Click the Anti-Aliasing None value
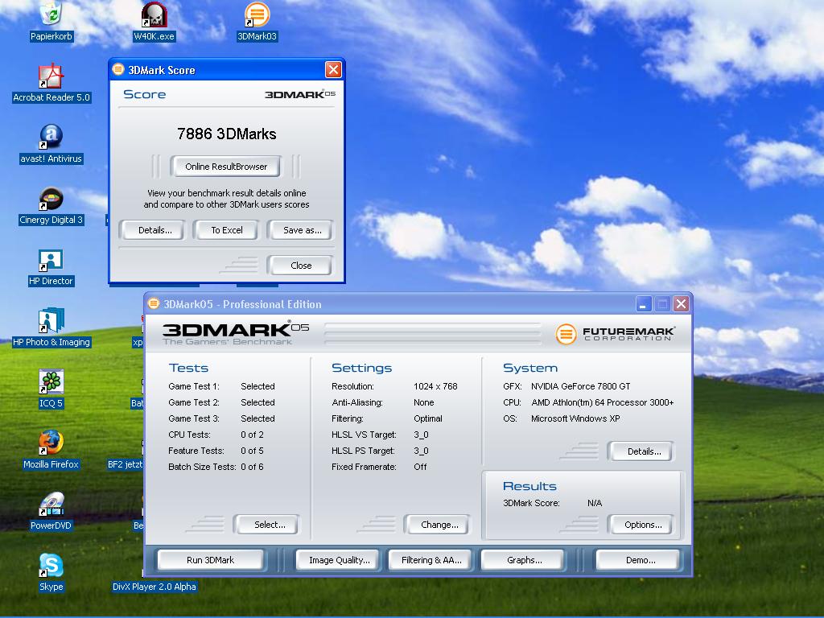This screenshot has width=824, height=618. (x=423, y=402)
